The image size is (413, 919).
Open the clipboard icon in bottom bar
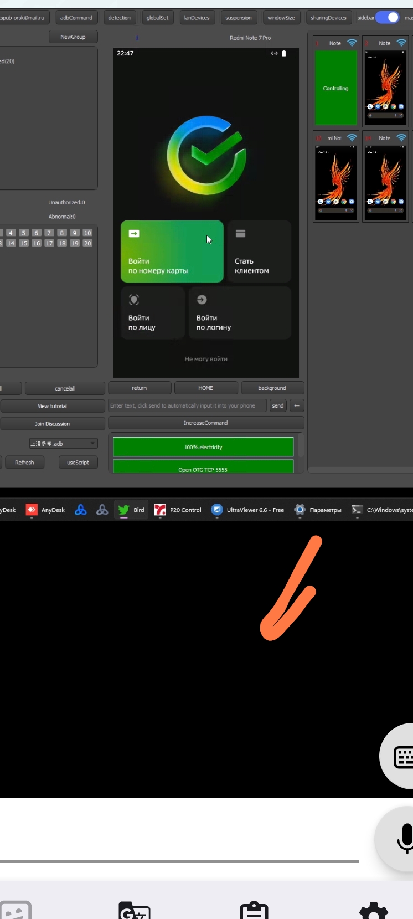(254, 910)
